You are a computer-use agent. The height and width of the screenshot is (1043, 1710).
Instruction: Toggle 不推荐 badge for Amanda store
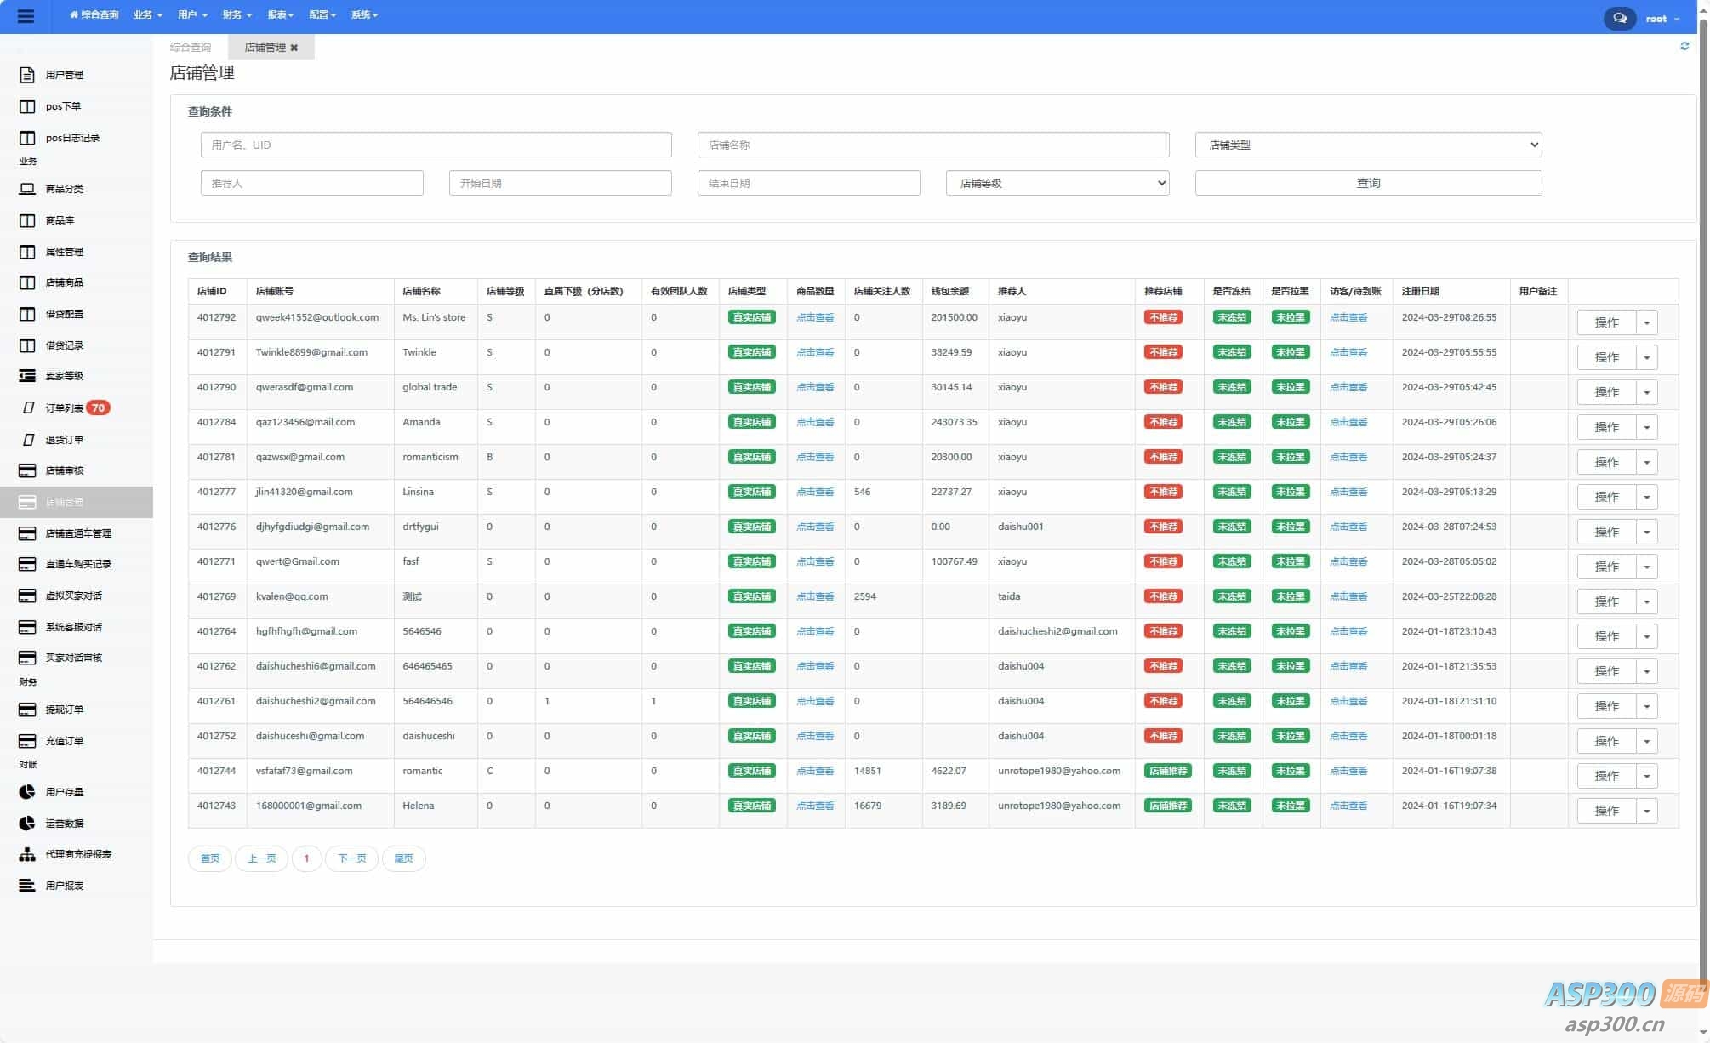point(1162,422)
